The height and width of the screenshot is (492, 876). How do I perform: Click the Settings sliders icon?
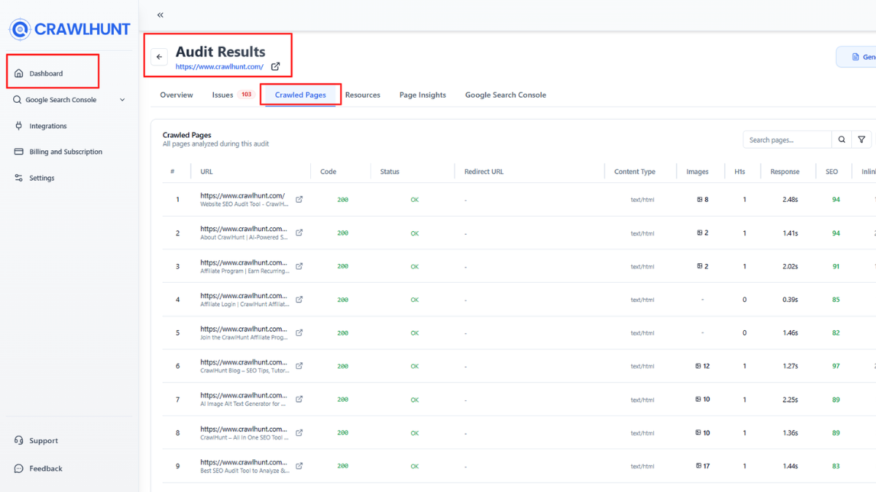tap(19, 178)
